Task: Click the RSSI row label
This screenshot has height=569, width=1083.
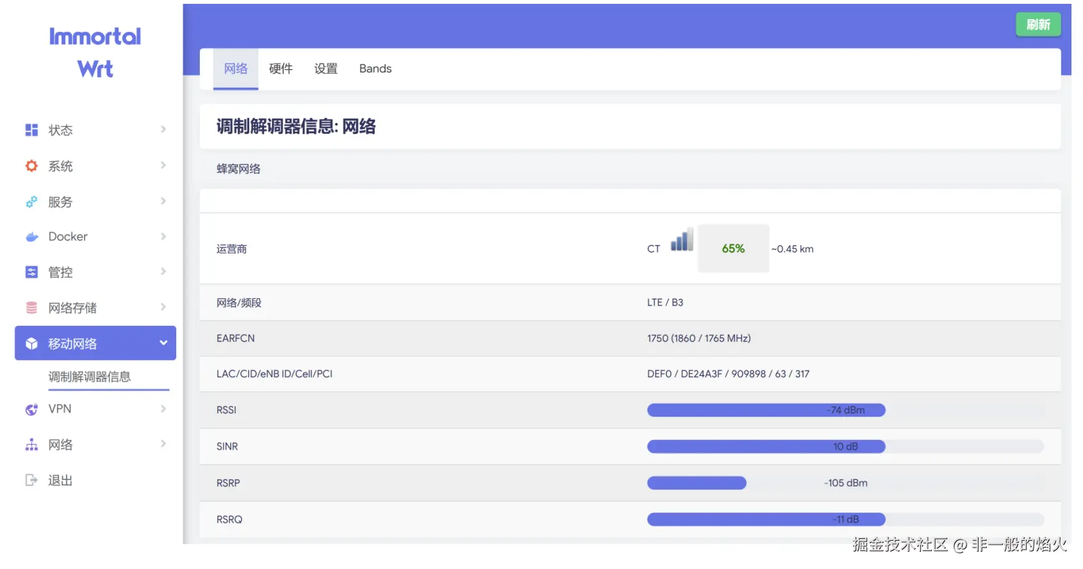Action: (226, 410)
